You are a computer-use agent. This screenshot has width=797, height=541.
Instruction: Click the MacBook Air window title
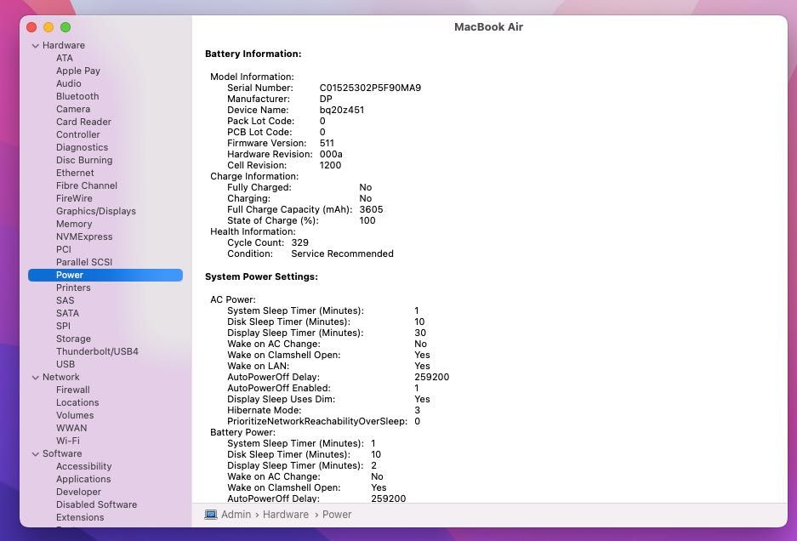pos(488,27)
